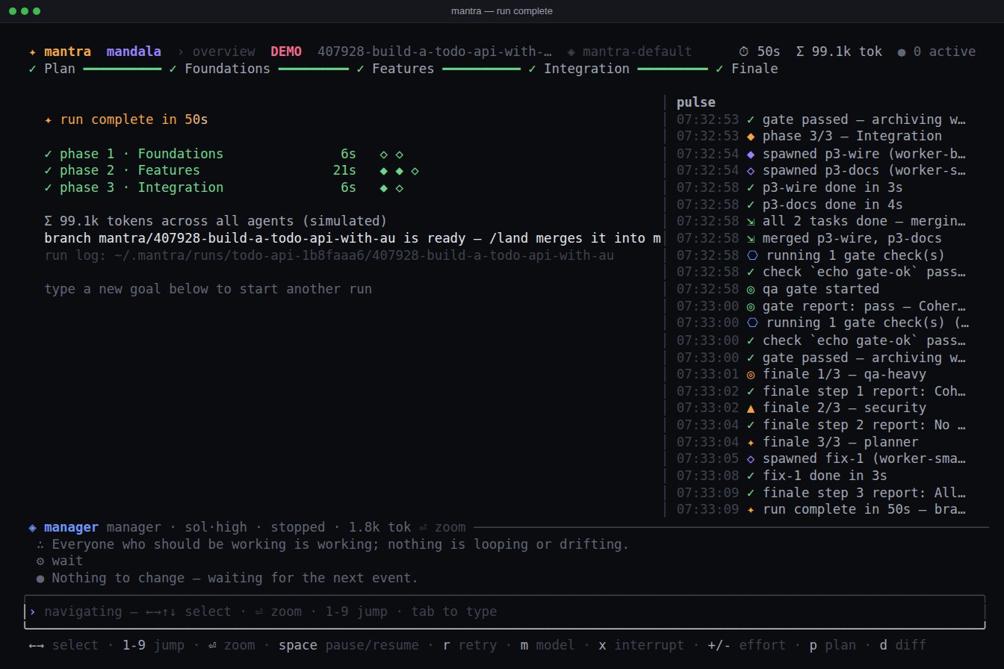
Task: Click the hexagon icon of 07:32:58 running gate check
Action: pyautogui.click(x=752, y=255)
